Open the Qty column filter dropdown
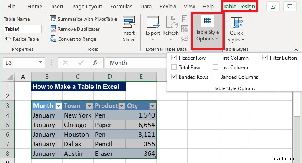The width and height of the screenshot is (302, 163). pos(152,106)
